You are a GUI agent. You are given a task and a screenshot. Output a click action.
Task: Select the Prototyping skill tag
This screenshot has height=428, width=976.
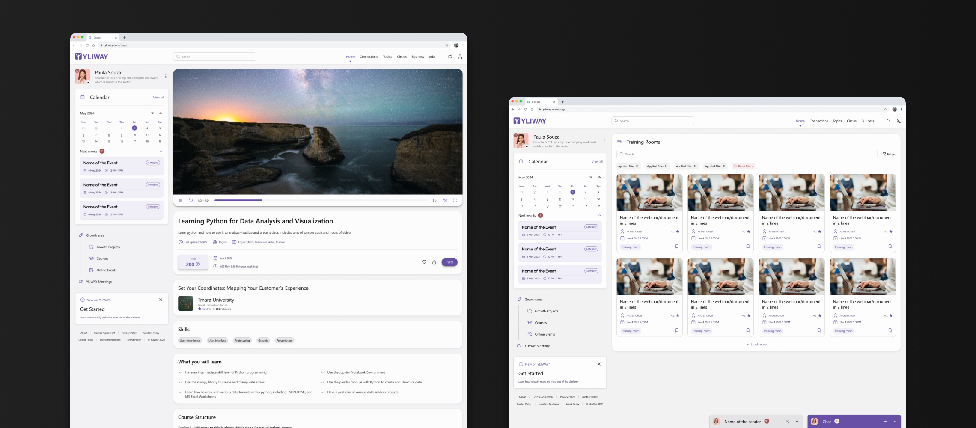pyautogui.click(x=242, y=341)
